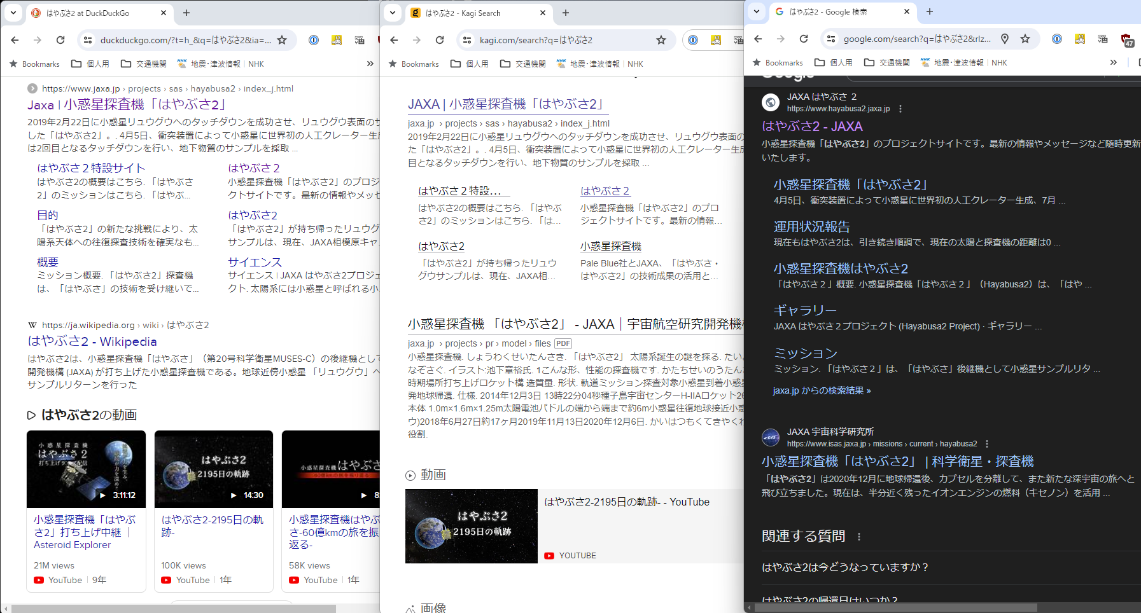Click the location pin icon in Google address bar
1141x613 pixels.
pos(1005,39)
